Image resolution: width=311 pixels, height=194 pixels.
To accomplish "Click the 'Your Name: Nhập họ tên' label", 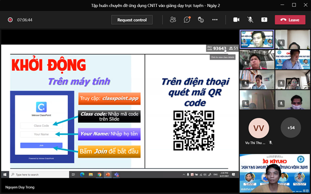I will point(109,134).
